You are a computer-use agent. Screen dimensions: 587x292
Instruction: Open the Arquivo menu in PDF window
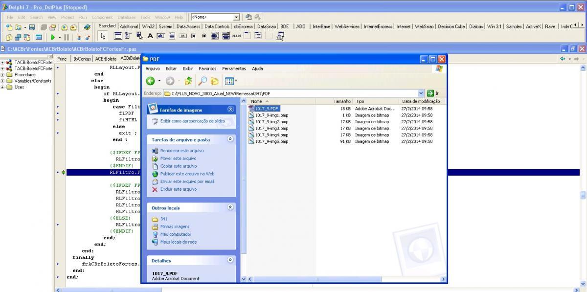[x=153, y=69]
